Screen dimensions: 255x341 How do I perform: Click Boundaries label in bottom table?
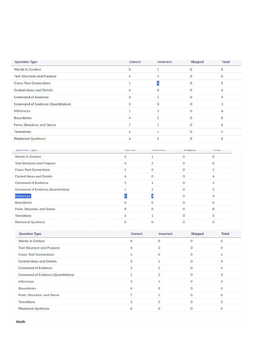click(27, 288)
